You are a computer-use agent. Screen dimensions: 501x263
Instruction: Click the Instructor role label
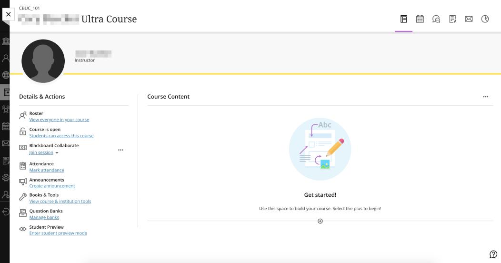[x=85, y=60]
